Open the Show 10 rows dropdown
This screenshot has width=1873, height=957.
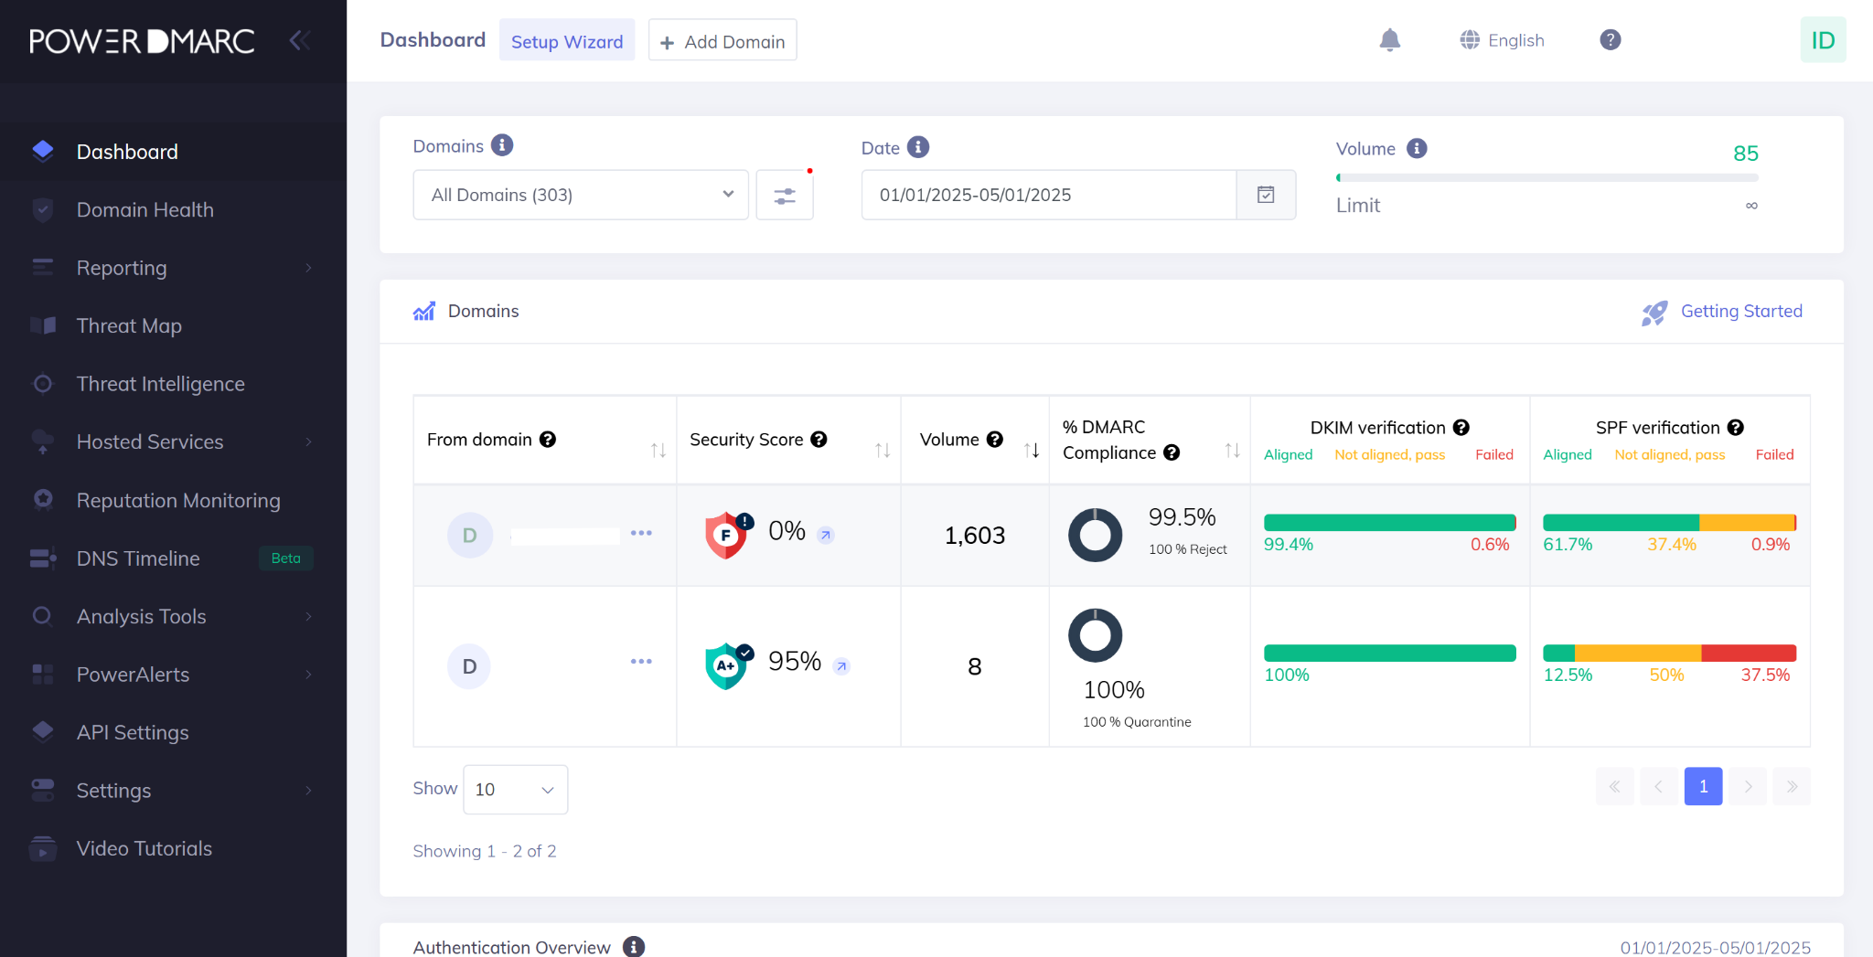(515, 790)
